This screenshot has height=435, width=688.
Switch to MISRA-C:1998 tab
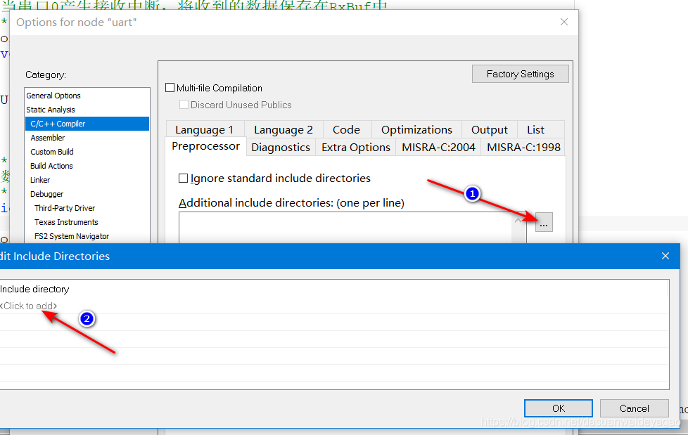[523, 148]
